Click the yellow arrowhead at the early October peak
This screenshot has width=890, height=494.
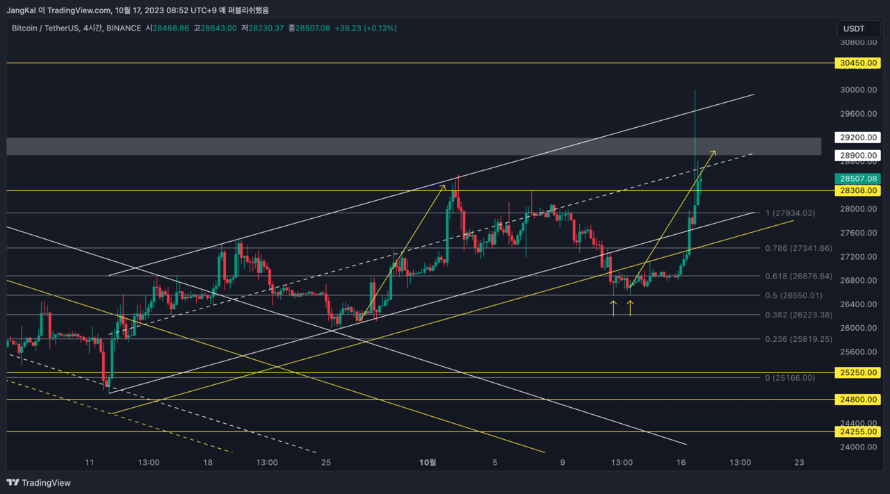click(x=443, y=186)
